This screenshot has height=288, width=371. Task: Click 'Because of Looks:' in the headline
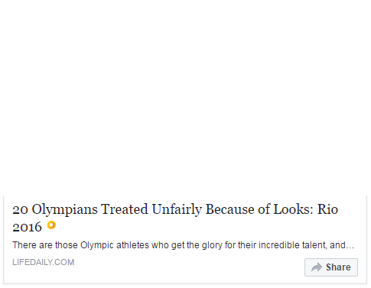[x=259, y=209]
